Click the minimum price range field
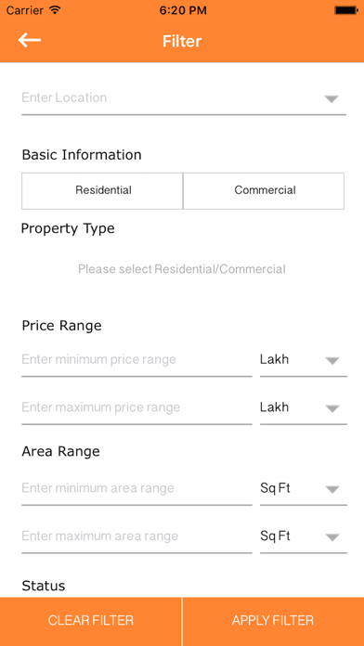This screenshot has height=646, width=364. click(136, 360)
